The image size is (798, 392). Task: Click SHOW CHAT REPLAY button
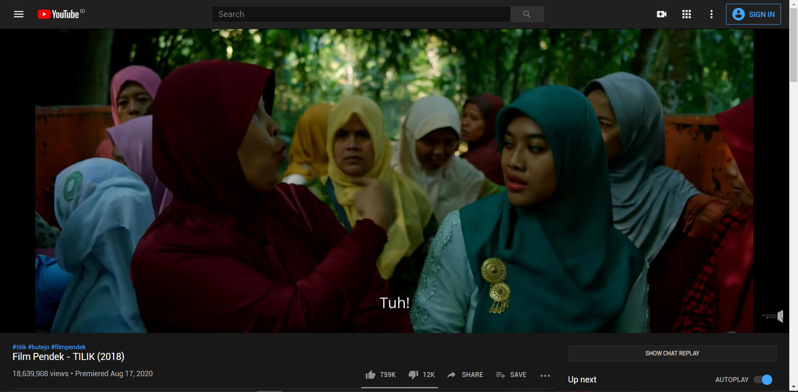click(672, 353)
